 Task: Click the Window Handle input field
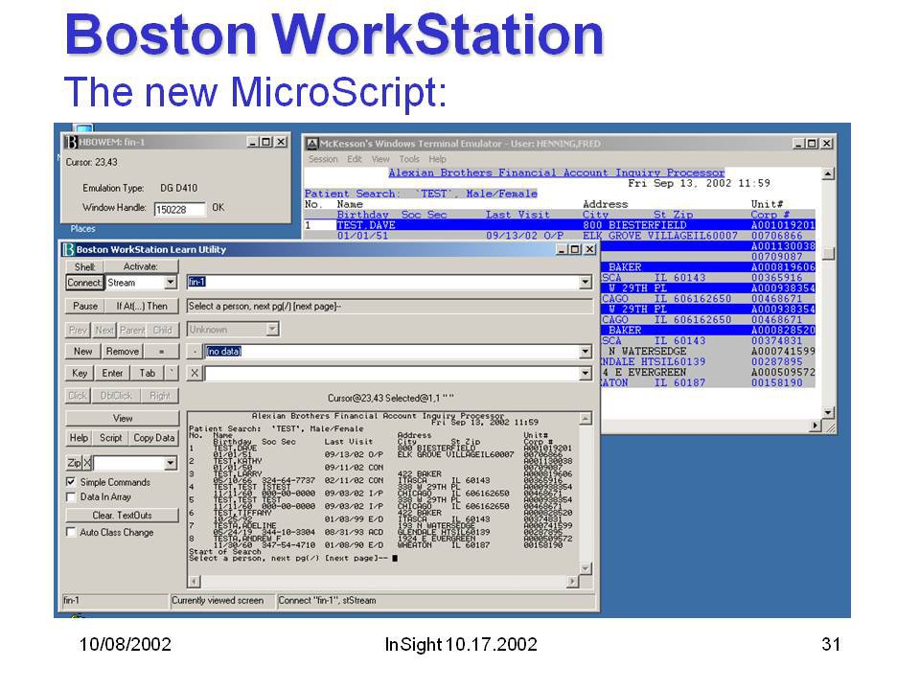pos(179,208)
